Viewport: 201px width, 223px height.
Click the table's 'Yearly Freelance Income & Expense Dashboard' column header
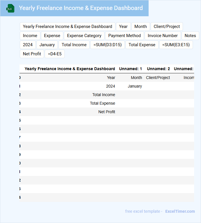click(70, 69)
